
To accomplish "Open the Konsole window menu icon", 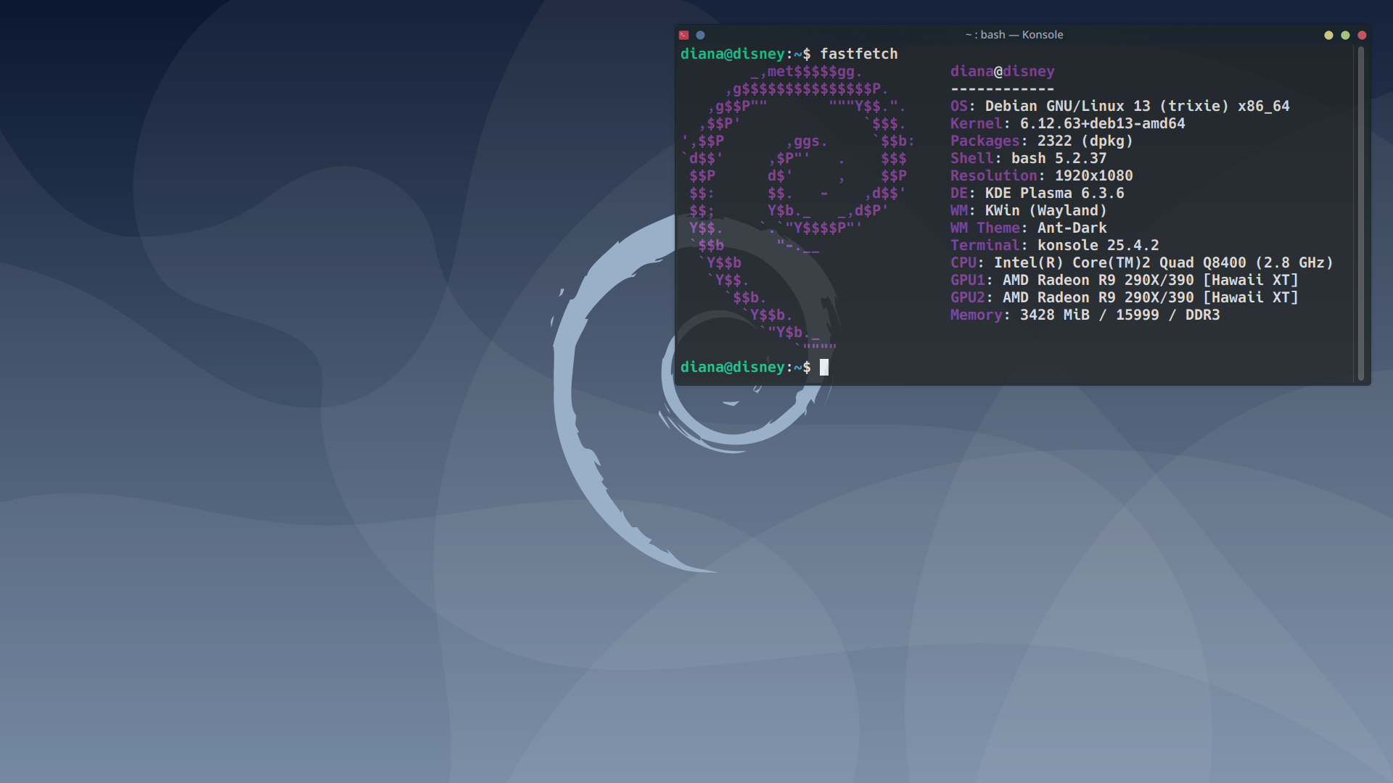I will click(x=683, y=35).
